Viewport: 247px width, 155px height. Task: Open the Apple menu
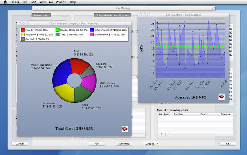coord(5,2)
